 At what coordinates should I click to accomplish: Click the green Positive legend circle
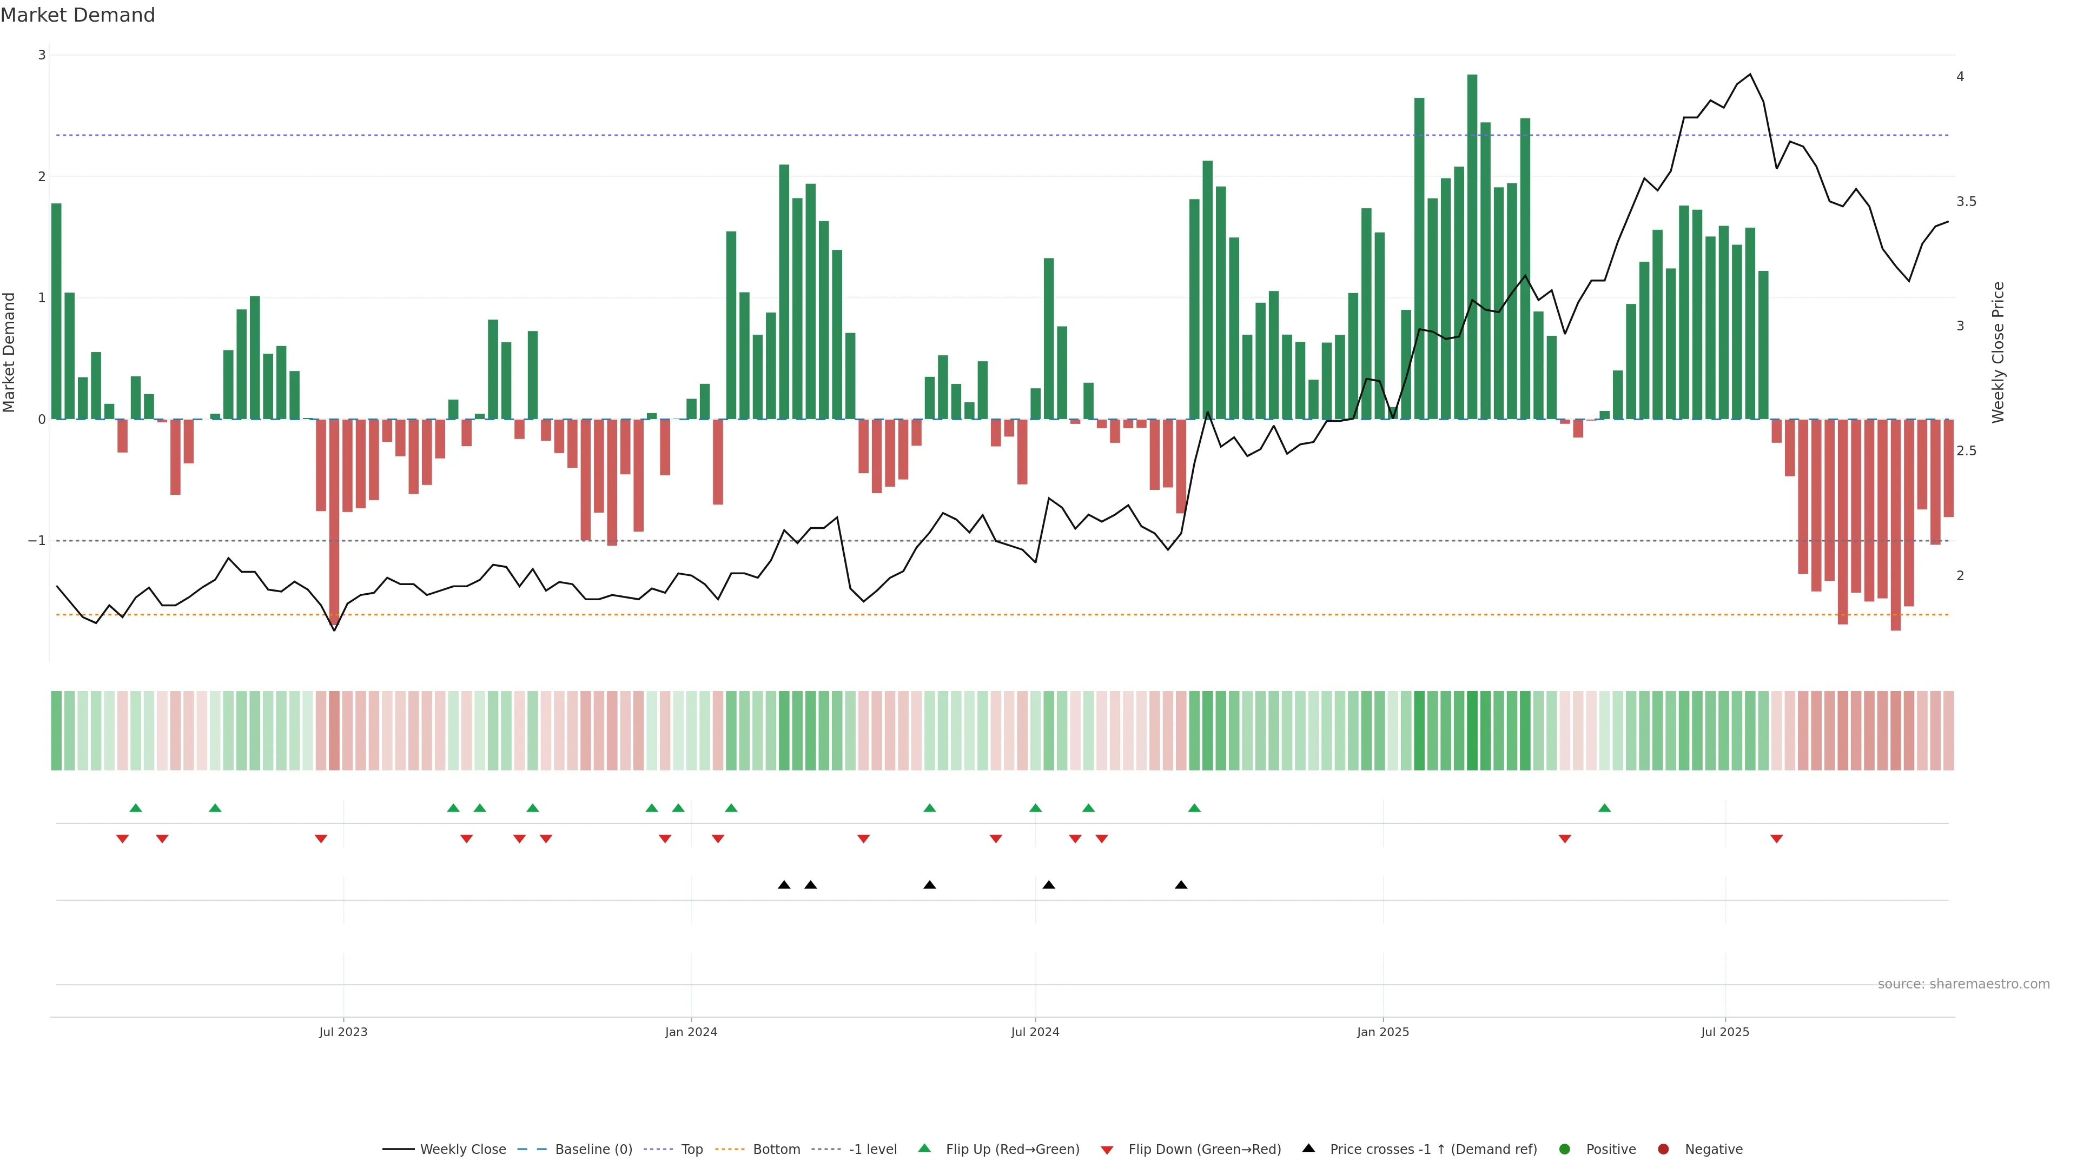point(1565,1149)
